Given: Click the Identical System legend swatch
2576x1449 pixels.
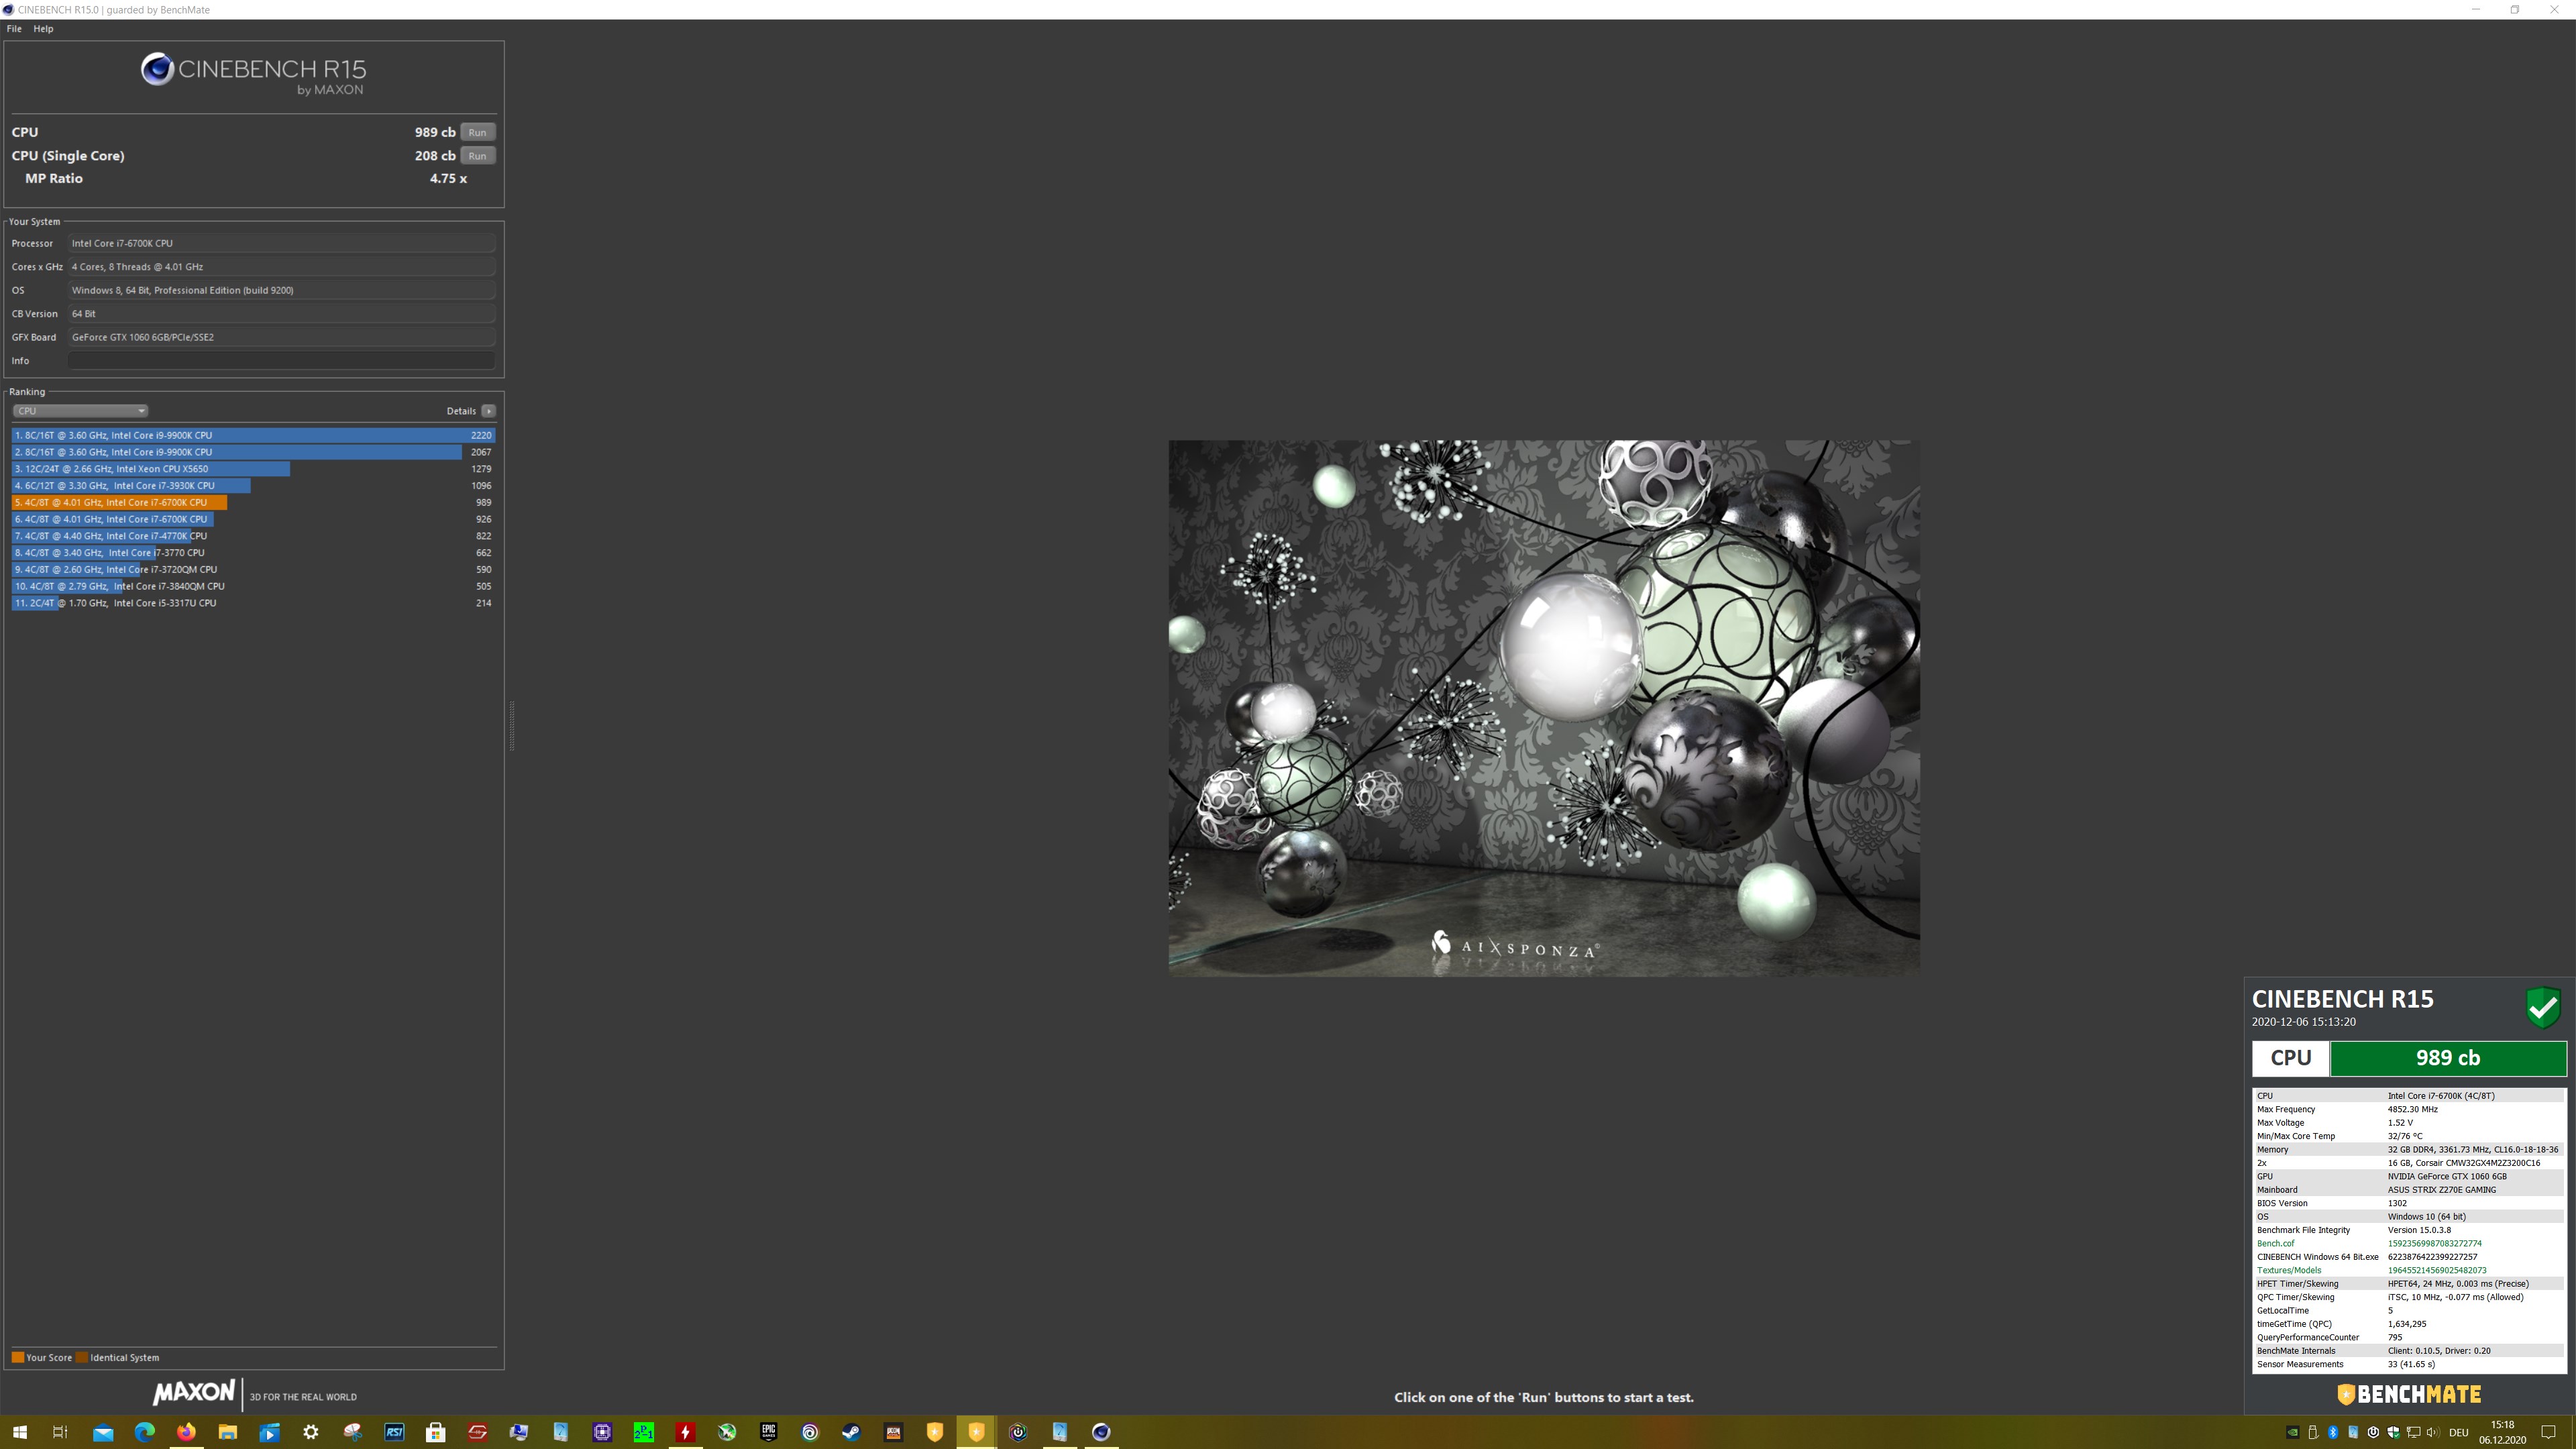Looking at the screenshot, I should click(x=82, y=1358).
